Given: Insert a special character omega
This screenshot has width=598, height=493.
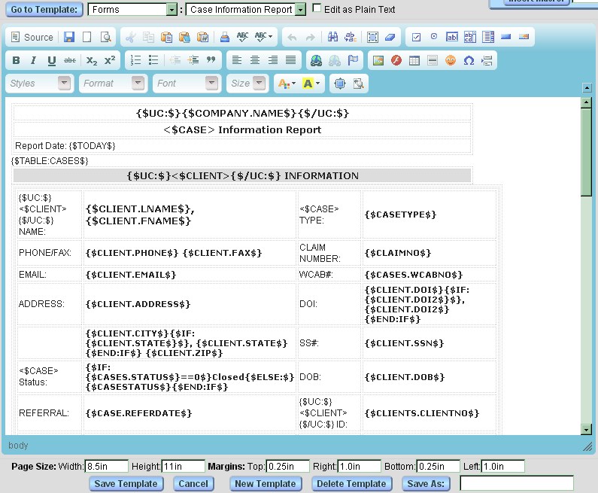Looking at the screenshot, I should (469, 60).
